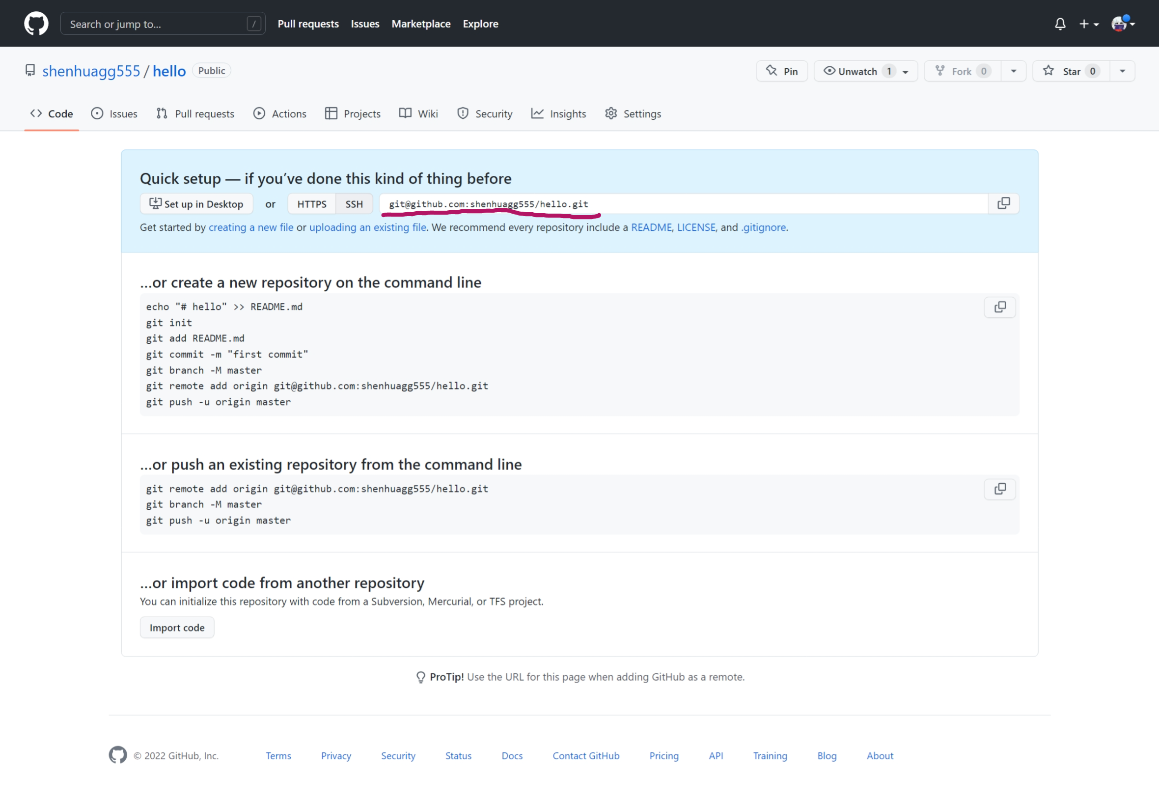View the Insights tab
Image resolution: width=1159 pixels, height=801 pixels.
point(558,113)
